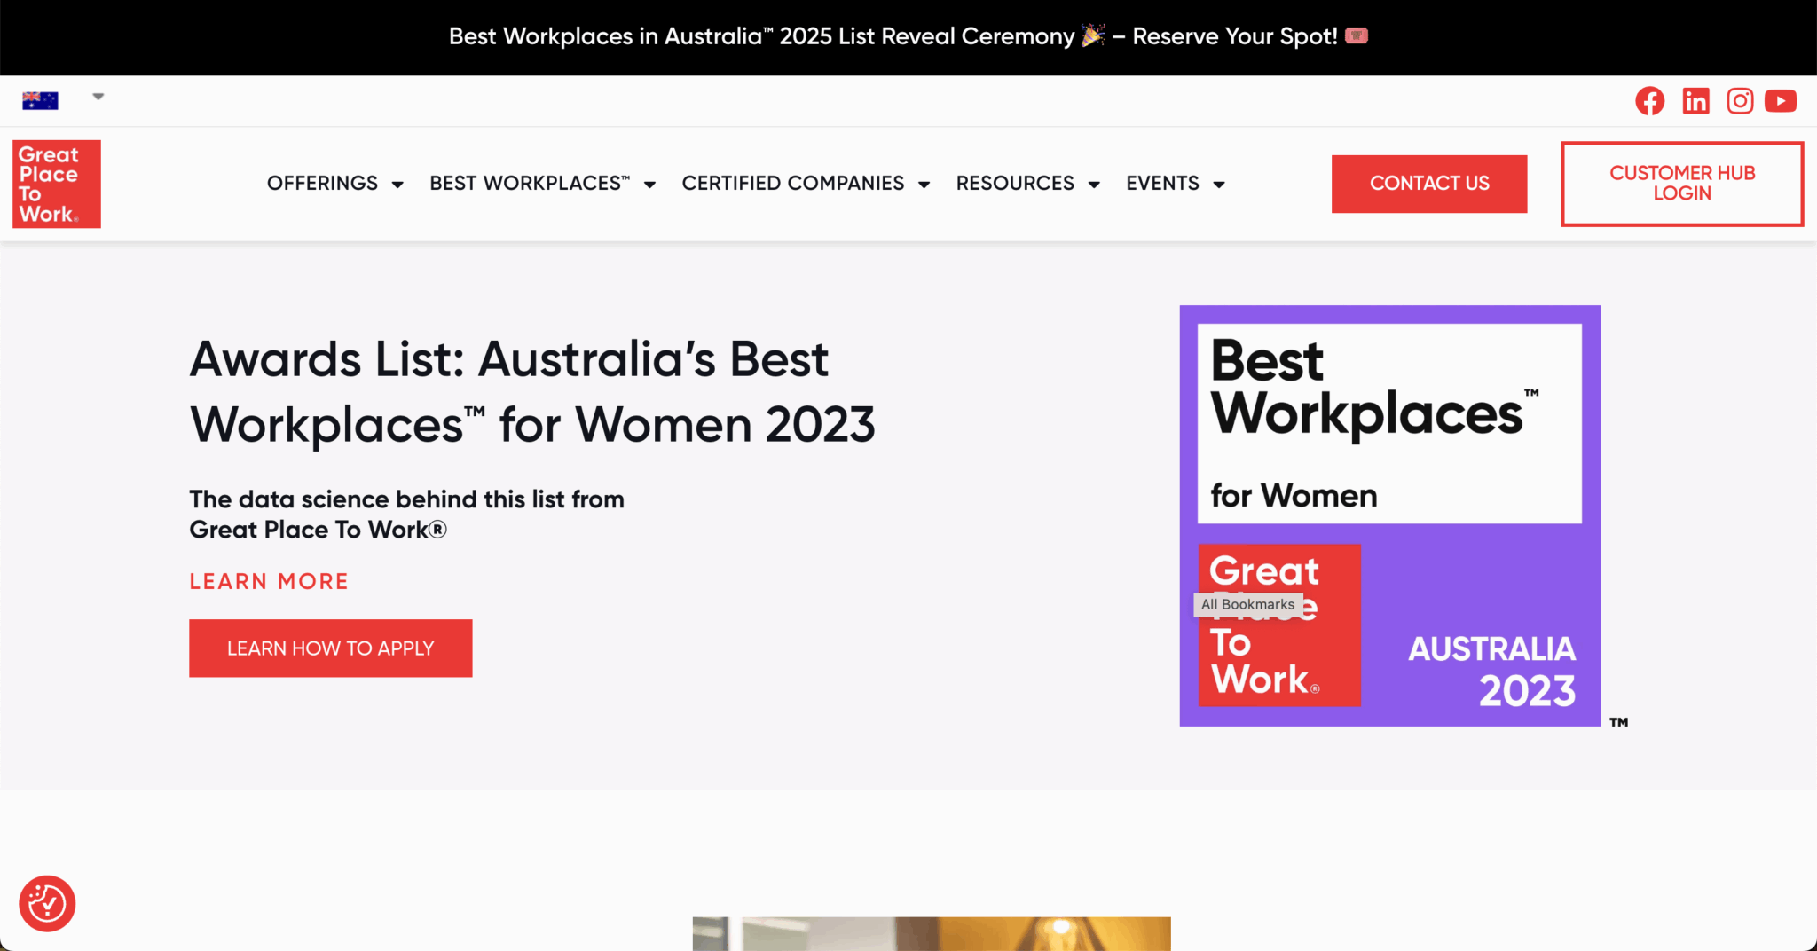Click the partially visible photo at bottom

pos(932,933)
